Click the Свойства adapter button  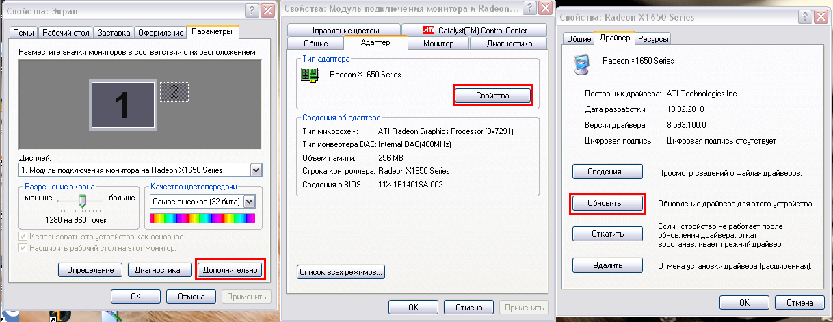pos(492,96)
